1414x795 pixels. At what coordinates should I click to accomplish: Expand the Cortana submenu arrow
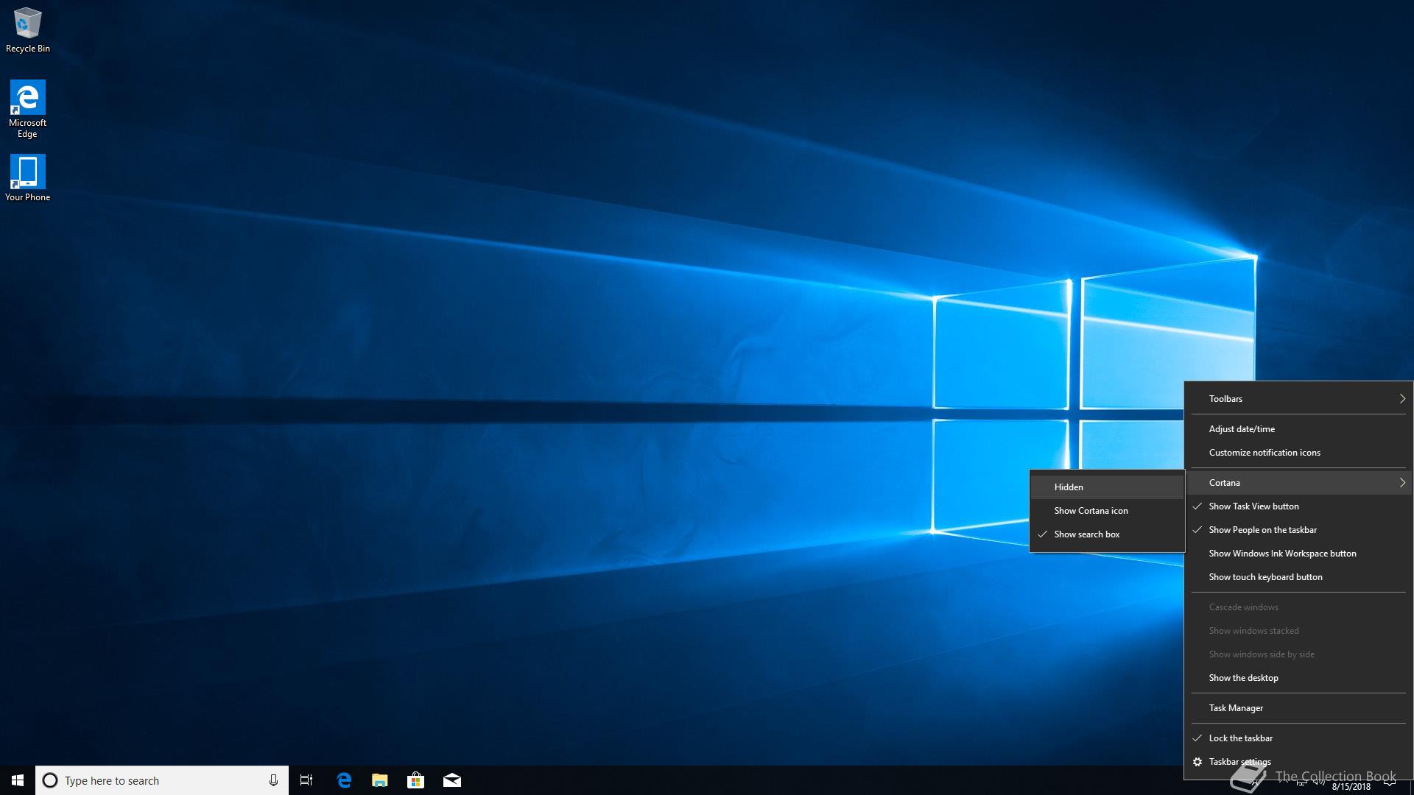[1402, 483]
